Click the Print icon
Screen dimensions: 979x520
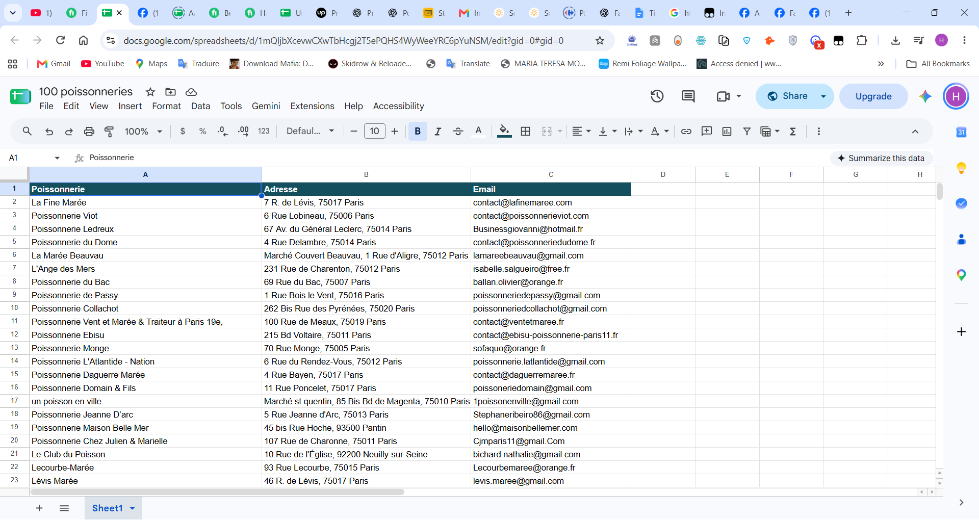(x=89, y=132)
